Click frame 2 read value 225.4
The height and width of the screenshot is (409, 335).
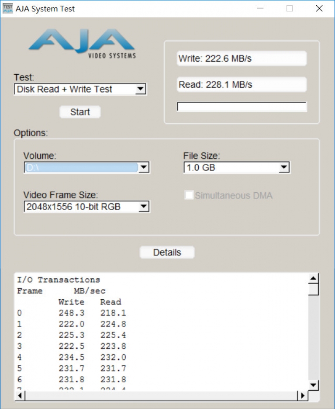113,335
